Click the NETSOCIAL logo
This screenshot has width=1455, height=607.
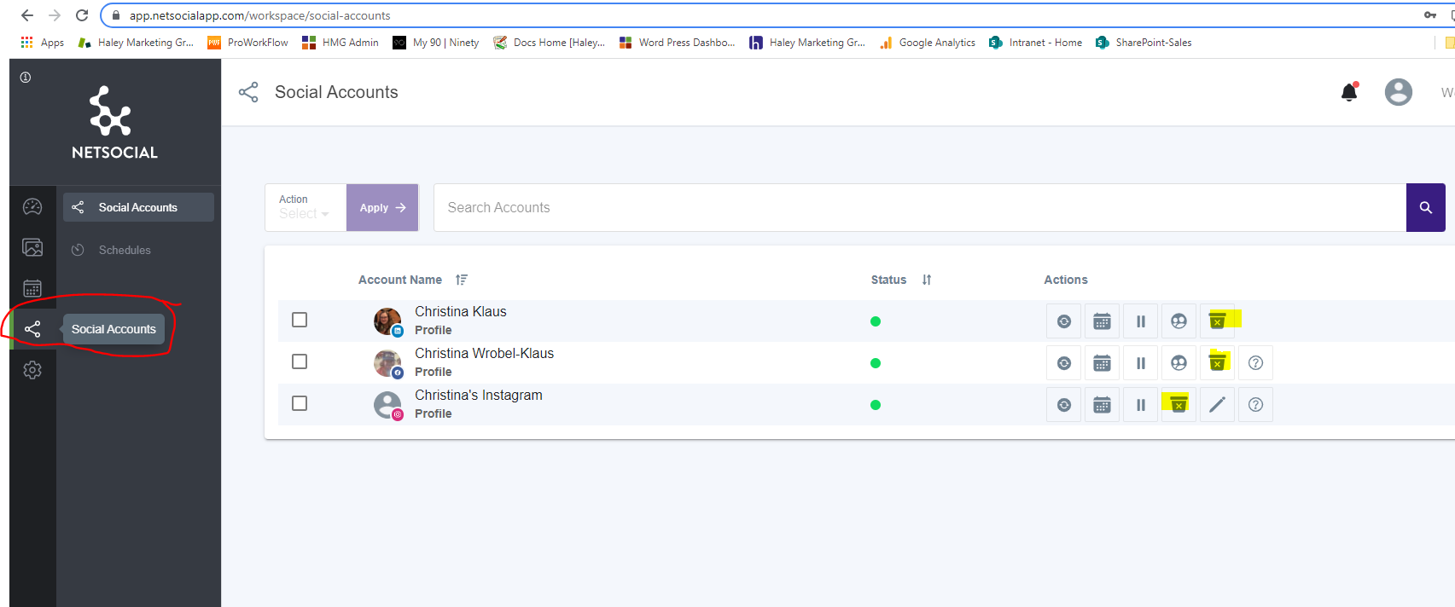click(x=114, y=124)
